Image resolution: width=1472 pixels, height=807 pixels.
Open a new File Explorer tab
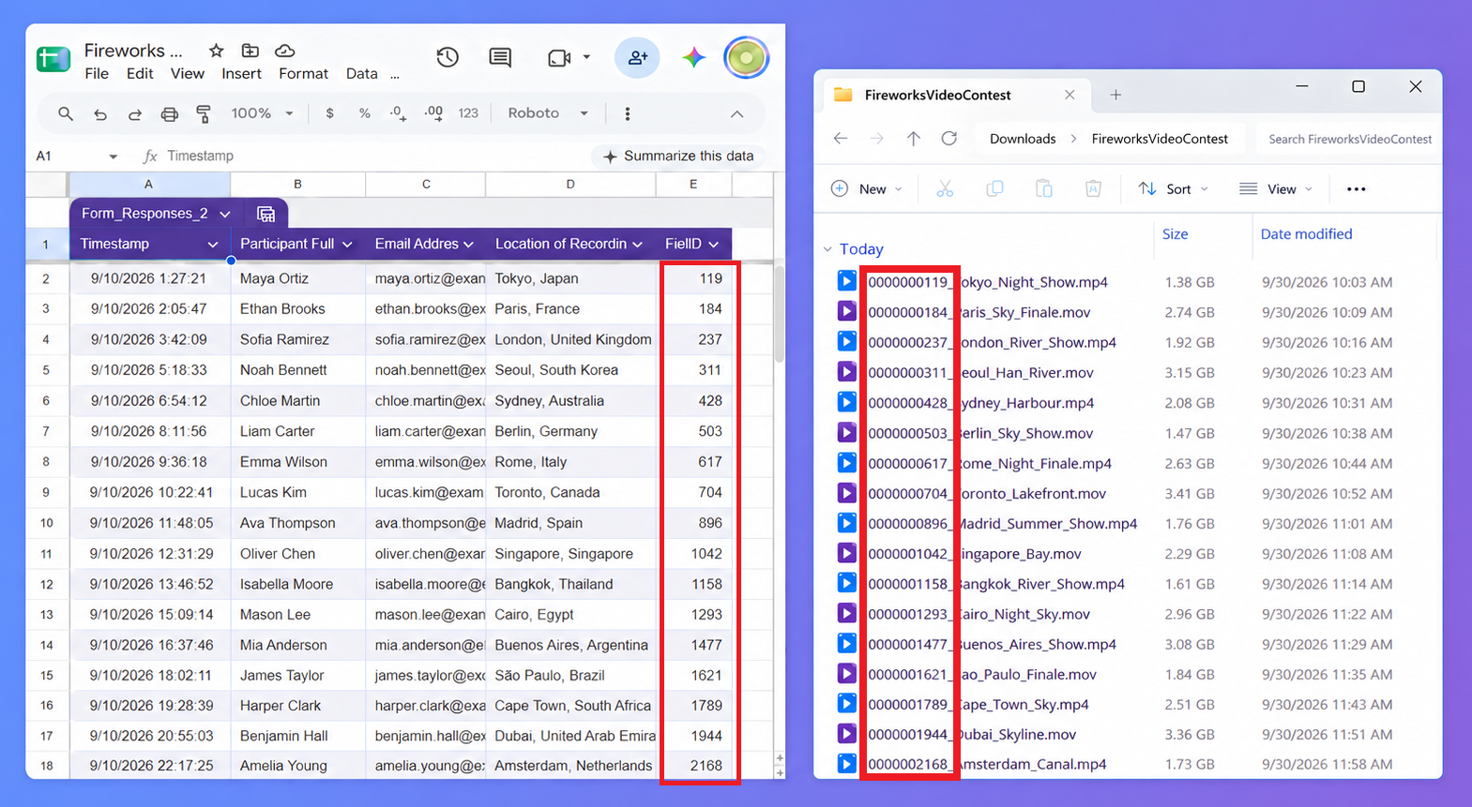[1115, 95]
